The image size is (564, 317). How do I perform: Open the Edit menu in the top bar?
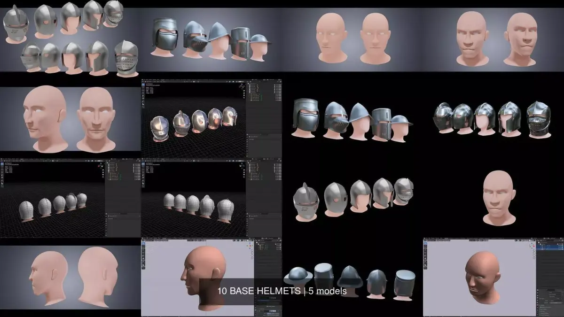pyautogui.click(x=429, y=238)
